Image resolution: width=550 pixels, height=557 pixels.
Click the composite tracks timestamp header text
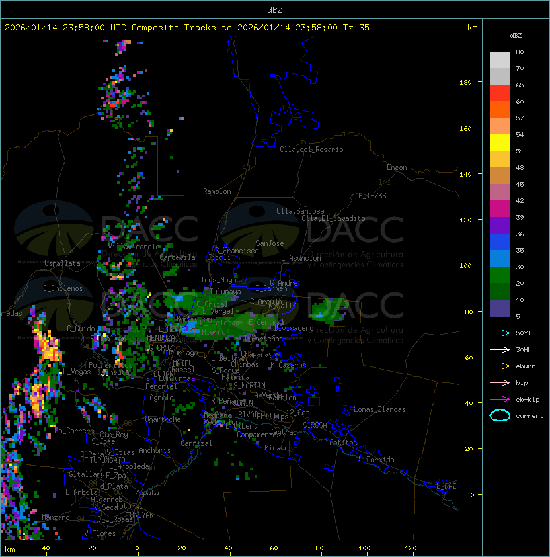[x=187, y=28]
